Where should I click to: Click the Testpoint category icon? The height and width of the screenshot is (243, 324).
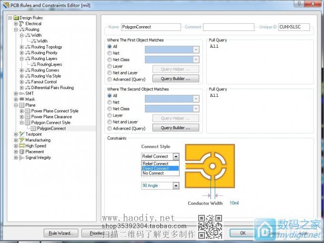pyautogui.click(x=21, y=134)
